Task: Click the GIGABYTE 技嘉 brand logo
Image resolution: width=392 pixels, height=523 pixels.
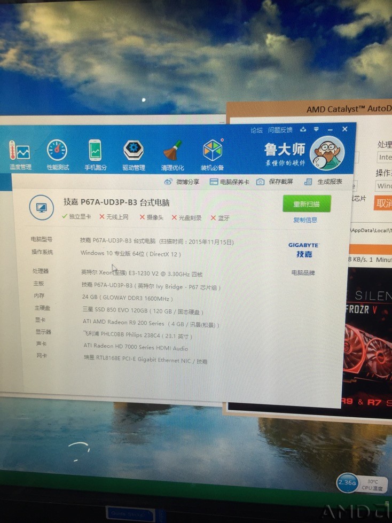Action: coord(304,250)
